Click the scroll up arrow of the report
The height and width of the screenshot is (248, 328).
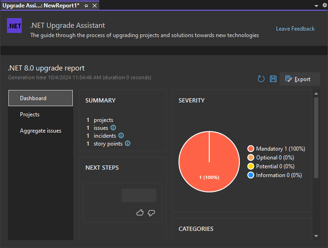click(x=316, y=94)
